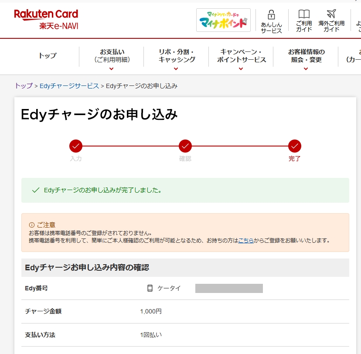361x354 pixels.
Task: Expand chevron under キャンペーン menu
Action: click(x=241, y=69)
